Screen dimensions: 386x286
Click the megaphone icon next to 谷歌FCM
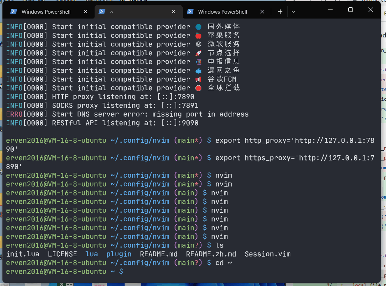coord(198,79)
